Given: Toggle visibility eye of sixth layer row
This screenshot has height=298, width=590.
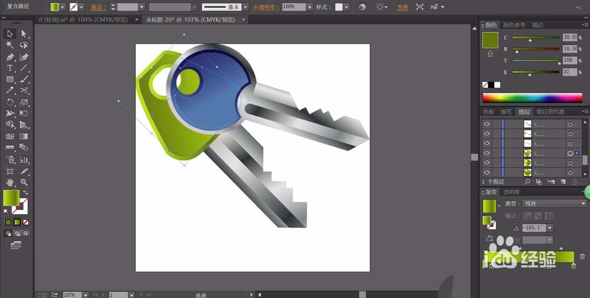Looking at the screenshot, I should point(487,173).
